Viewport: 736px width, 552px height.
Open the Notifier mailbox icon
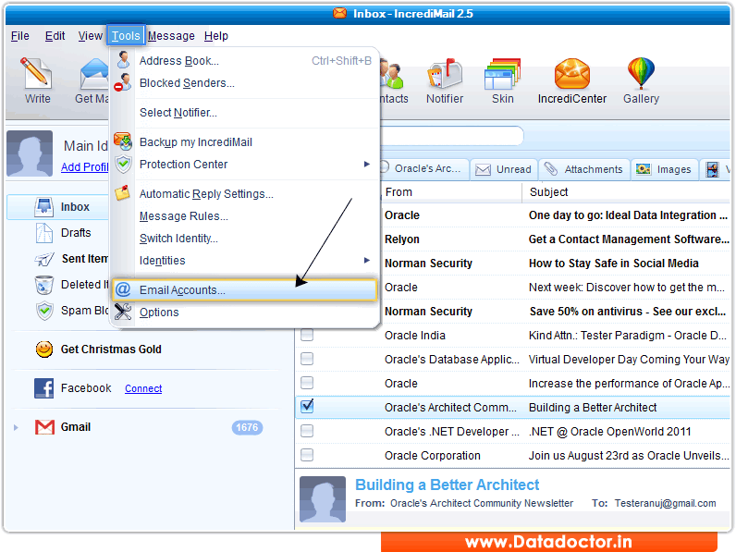[444, 74]
